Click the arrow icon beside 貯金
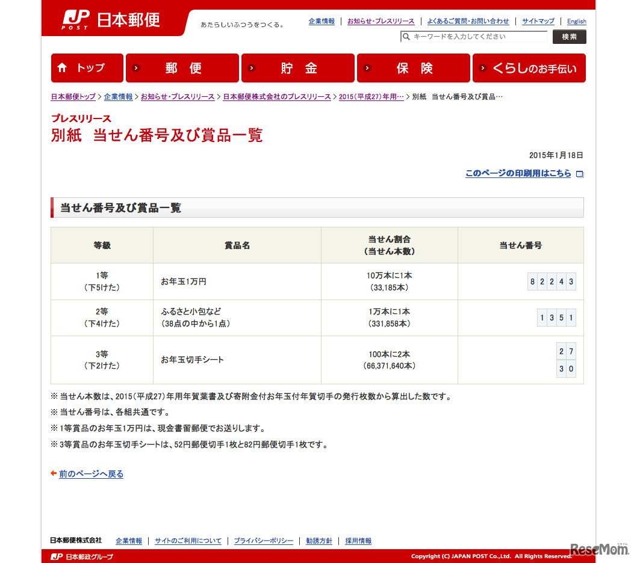The height and width of the screenshot is (563, 637). point(252,68)
